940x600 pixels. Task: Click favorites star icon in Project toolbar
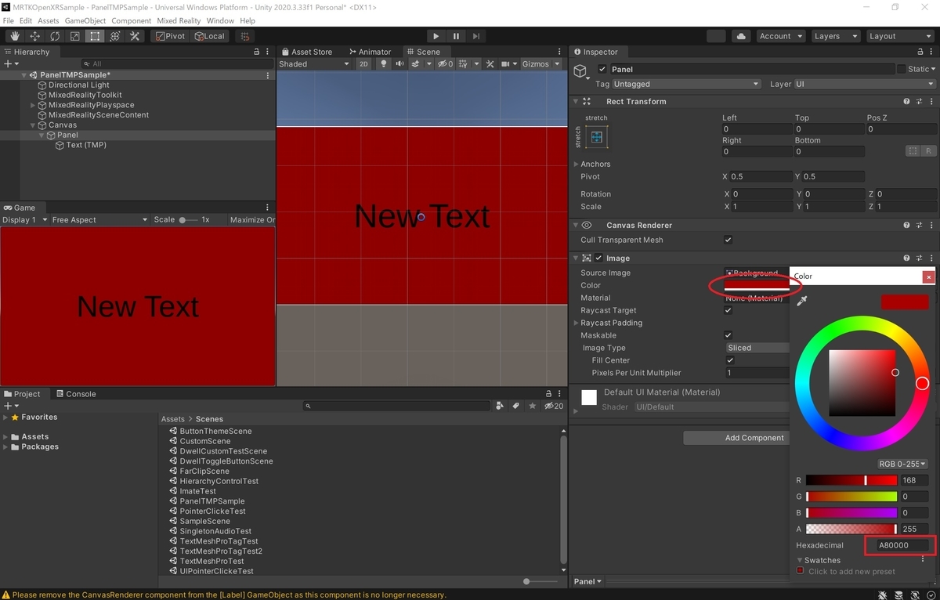(532, 406)
